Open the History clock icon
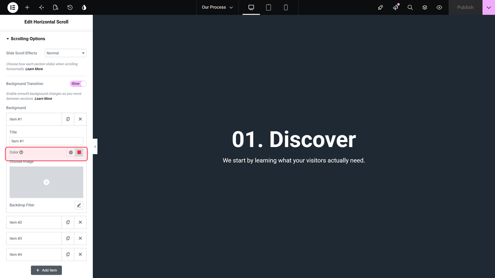 pyautogui.click(x=70, y=7)
